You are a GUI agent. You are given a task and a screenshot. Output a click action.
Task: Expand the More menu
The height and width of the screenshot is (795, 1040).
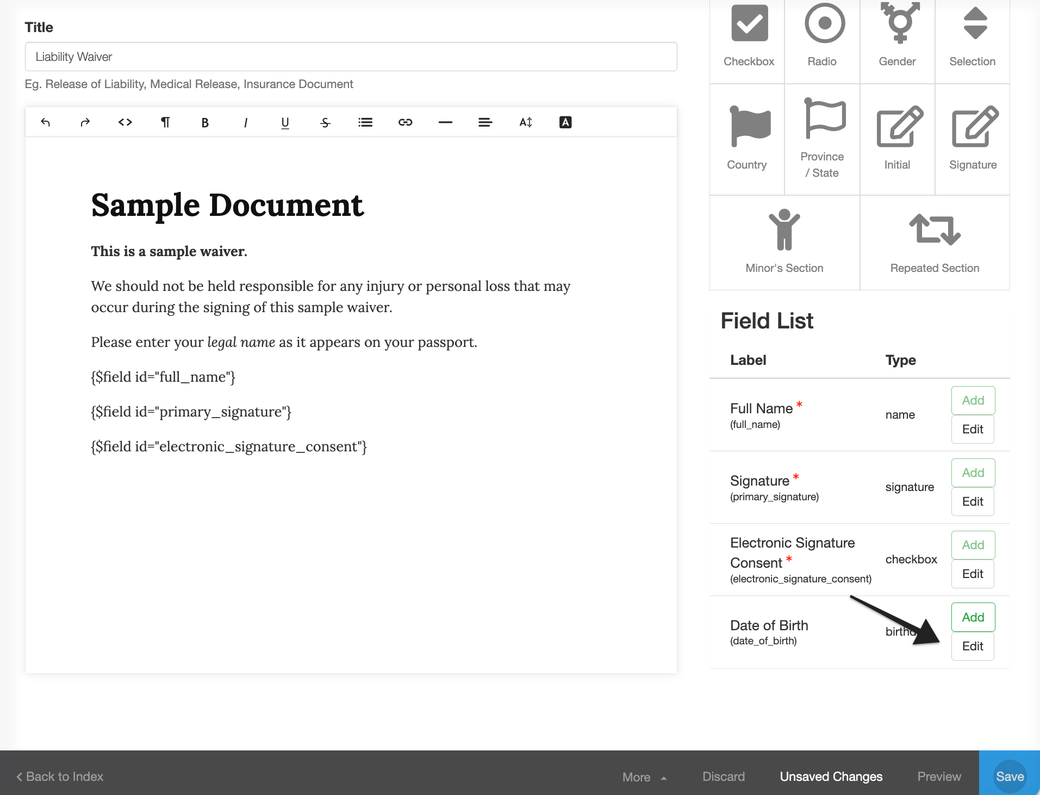(645, 777)
